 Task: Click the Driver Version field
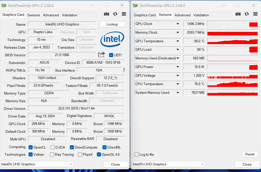76,109
